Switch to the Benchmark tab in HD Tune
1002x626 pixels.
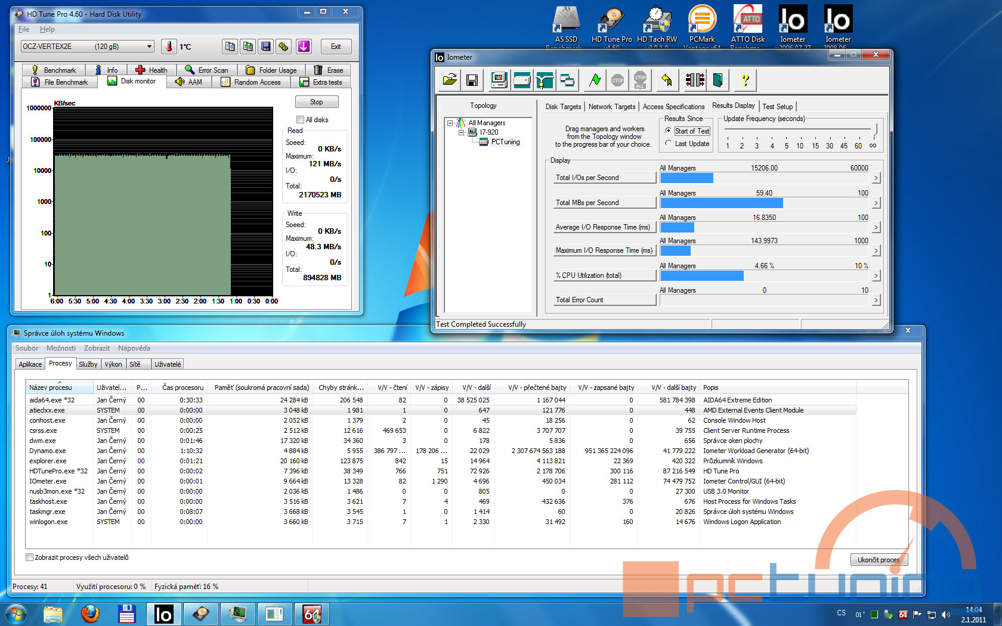(54, 70)
